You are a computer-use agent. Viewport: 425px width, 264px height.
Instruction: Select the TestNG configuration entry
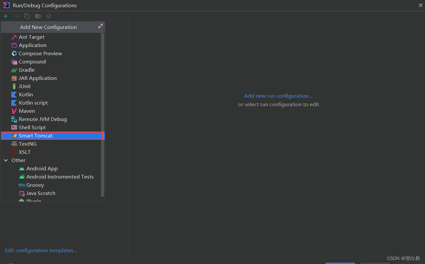[27, 144]
